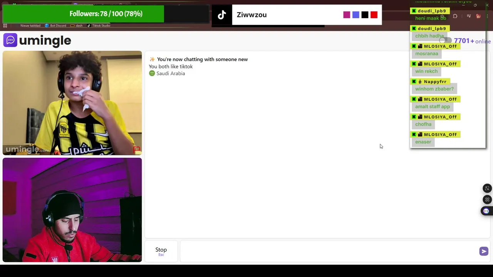Click the "winhom zbaber?" chat message
The width and height of the screenshot is (493, 277).
click(434, 89)
